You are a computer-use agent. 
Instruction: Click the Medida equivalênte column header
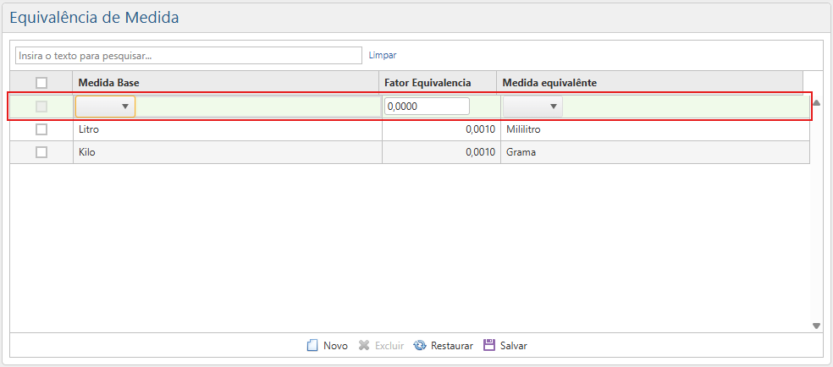[x=549, y=83]
